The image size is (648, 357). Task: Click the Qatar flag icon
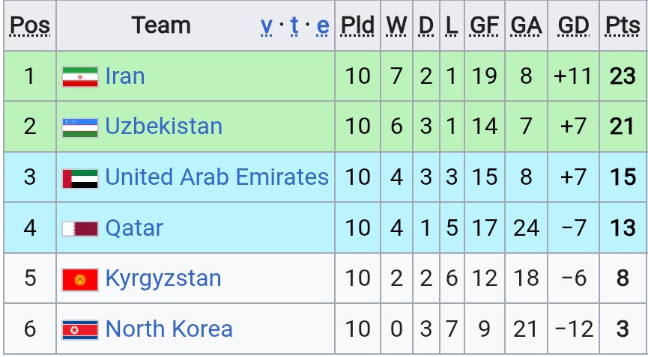[x=80, y=229]
